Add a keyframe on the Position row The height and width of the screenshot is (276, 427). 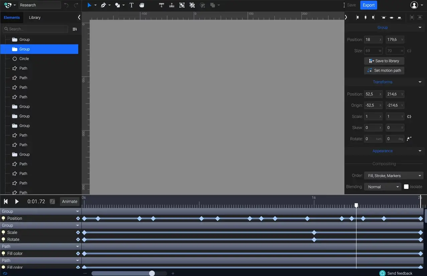point(78,219)
